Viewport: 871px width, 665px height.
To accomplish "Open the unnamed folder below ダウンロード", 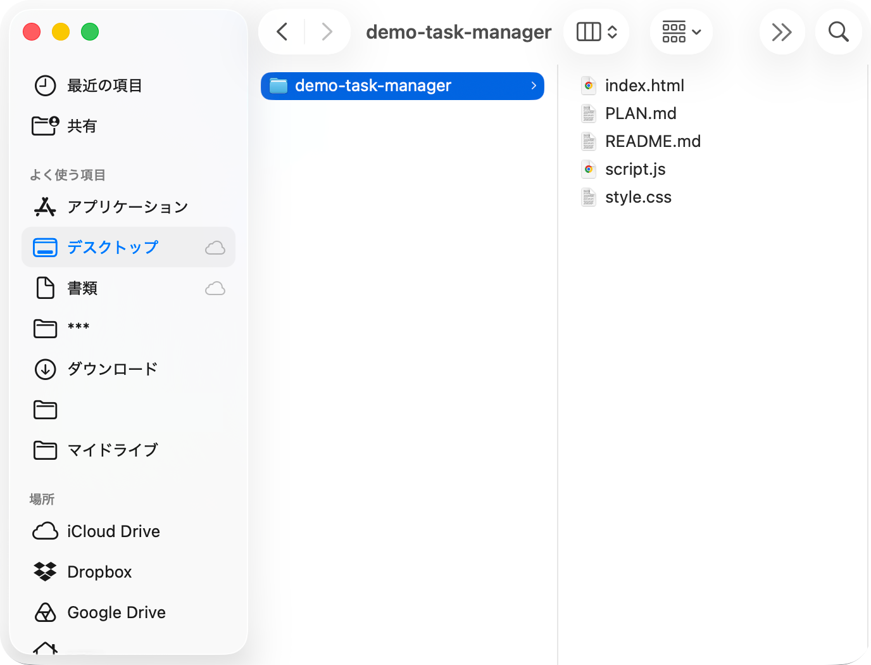I will click(x=128, y=410).
